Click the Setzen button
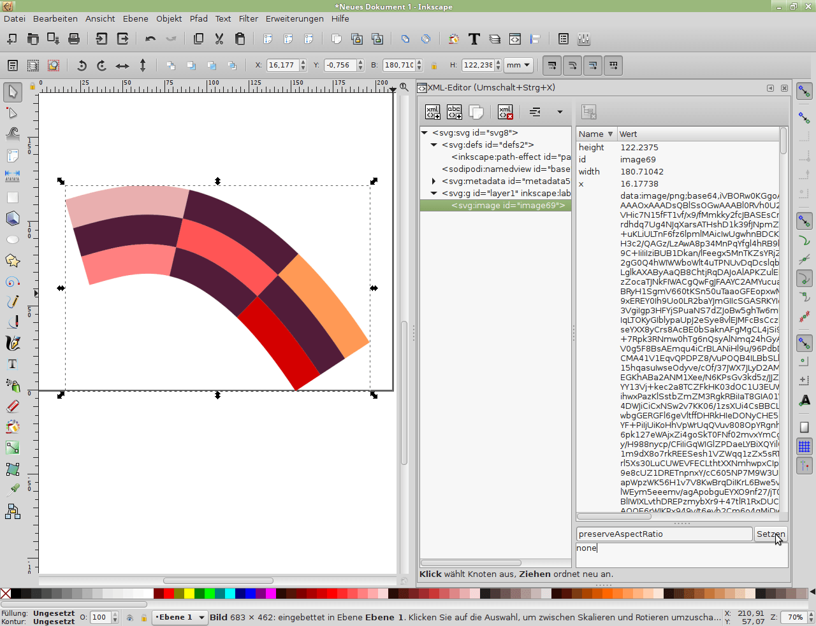 tap(771, 534)
